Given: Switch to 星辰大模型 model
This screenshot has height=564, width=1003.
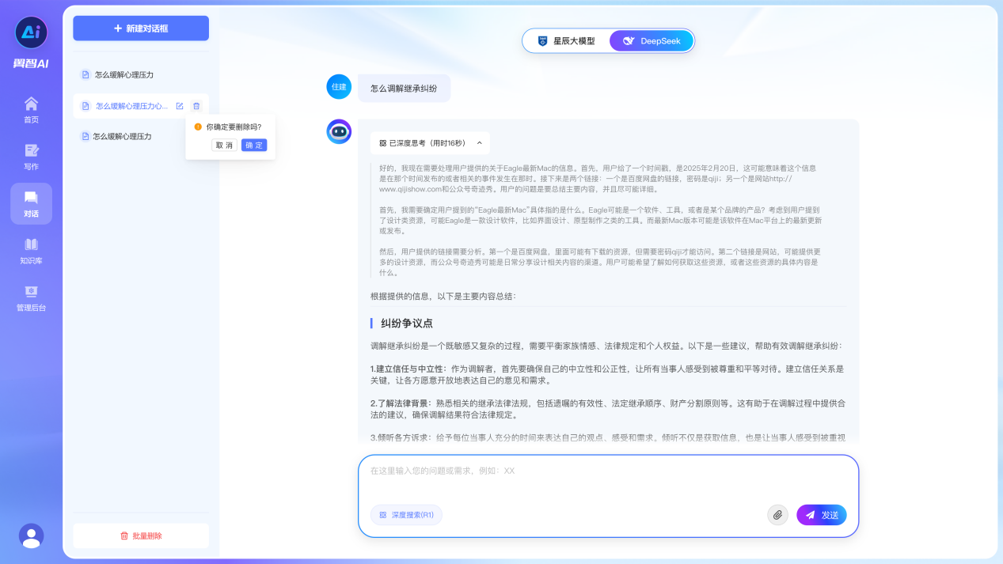Looking at the screenshot, I should 566,41.
